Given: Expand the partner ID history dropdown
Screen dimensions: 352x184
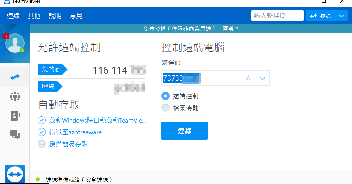Looking at the screenshot, I should point(263,78).
